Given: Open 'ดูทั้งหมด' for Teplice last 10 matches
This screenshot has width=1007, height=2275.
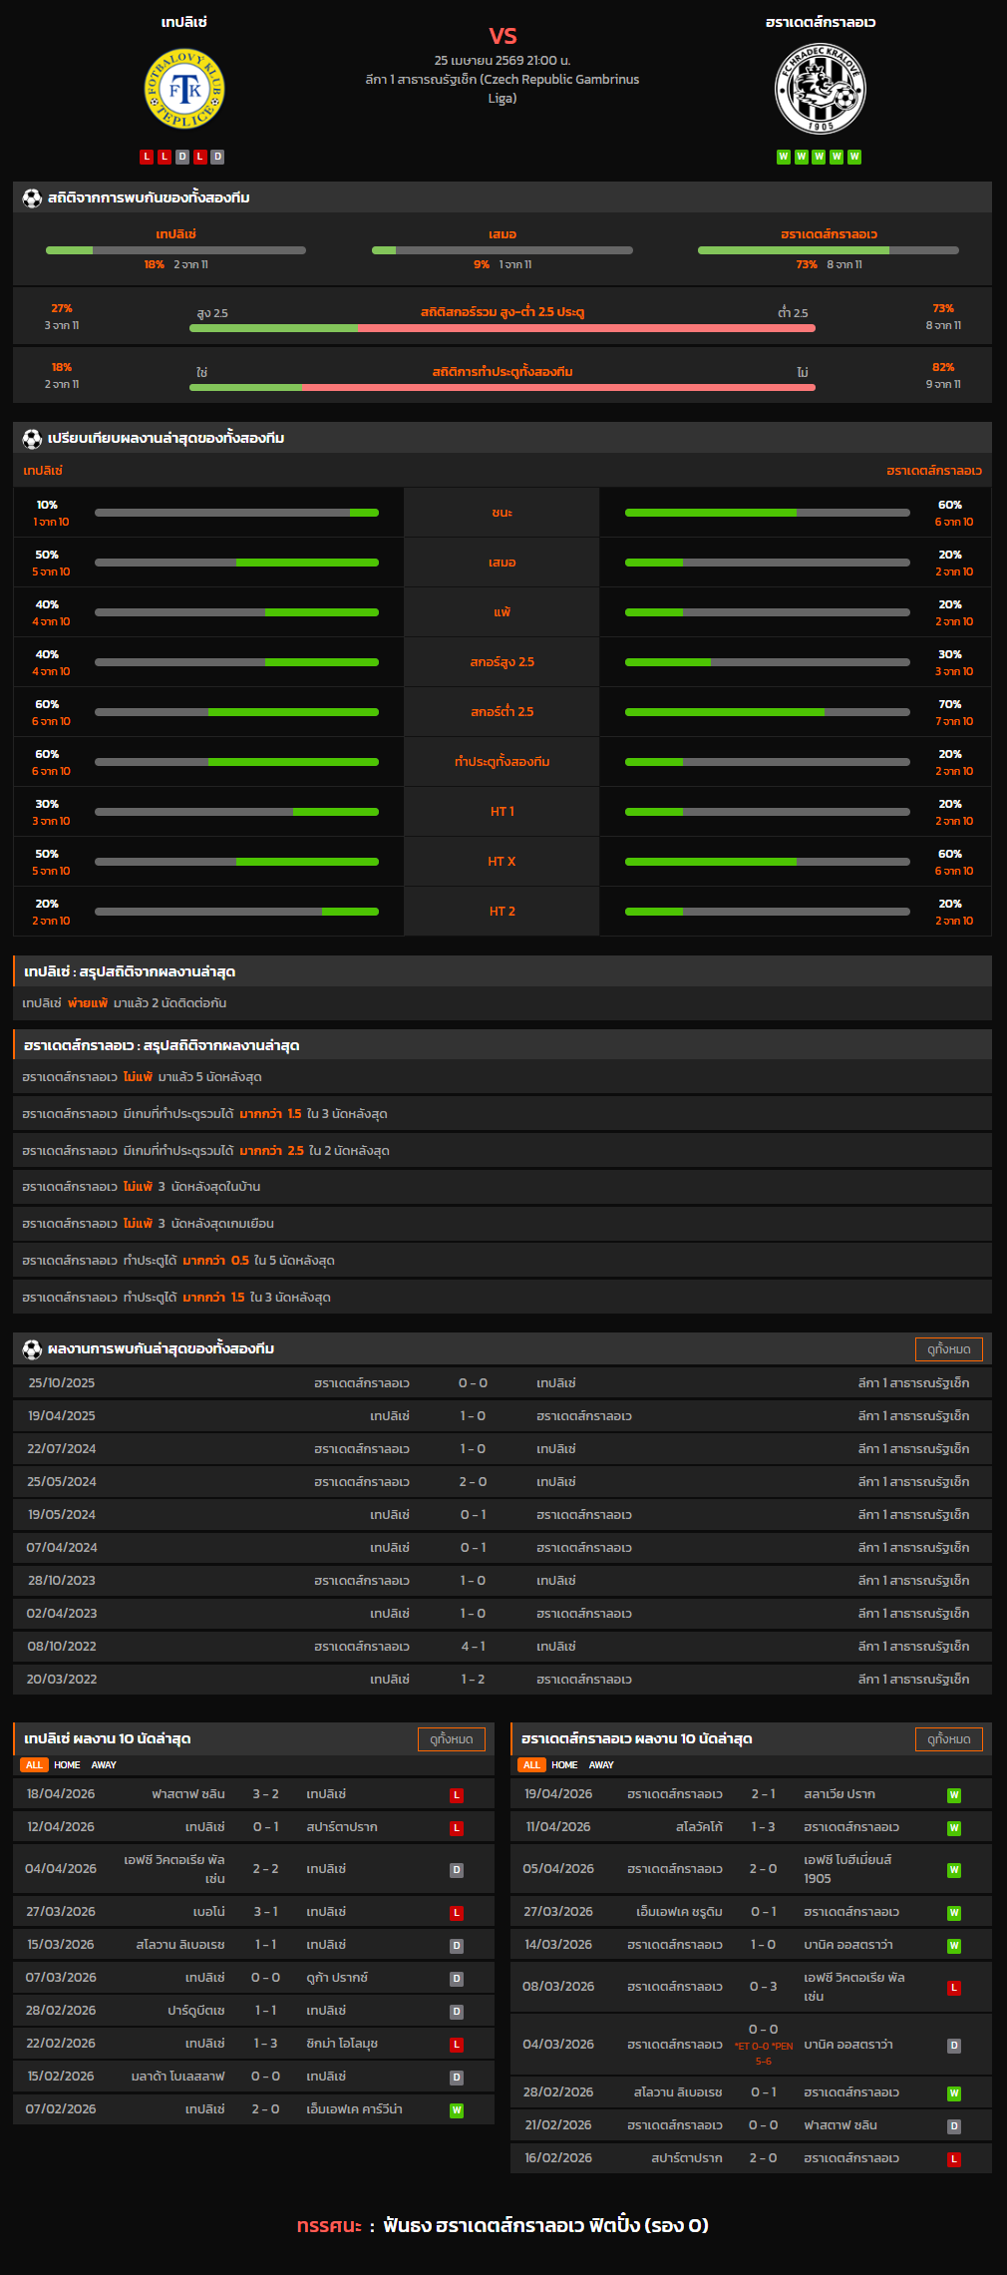Looking at the screenshot, I should (451, 1739).
